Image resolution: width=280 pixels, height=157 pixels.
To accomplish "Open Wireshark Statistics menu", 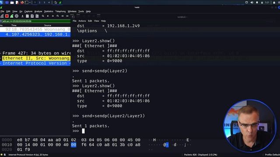I will point(49,11).
